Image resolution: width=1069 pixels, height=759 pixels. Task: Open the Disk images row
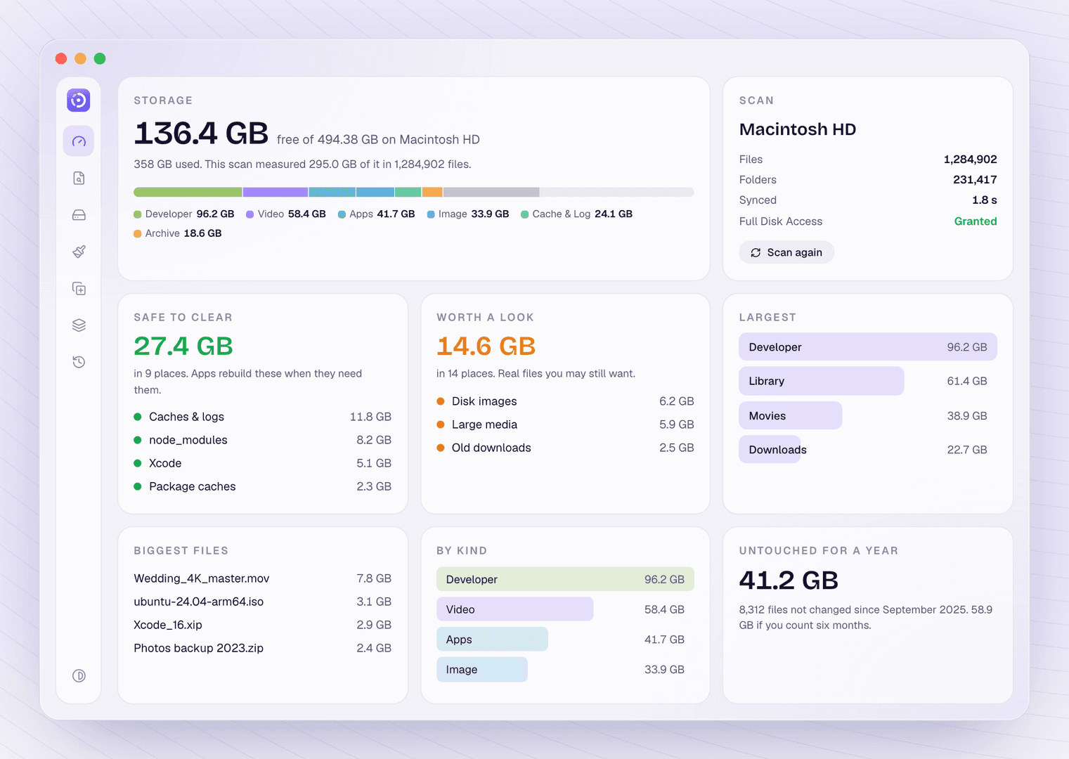pyautogui.click(x=565, y=401)
